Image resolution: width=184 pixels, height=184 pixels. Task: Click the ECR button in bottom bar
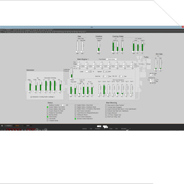click(28, 125)
